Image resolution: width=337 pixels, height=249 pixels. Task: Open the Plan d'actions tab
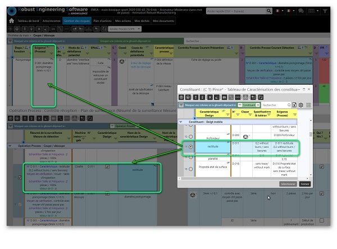click(102, 21)
